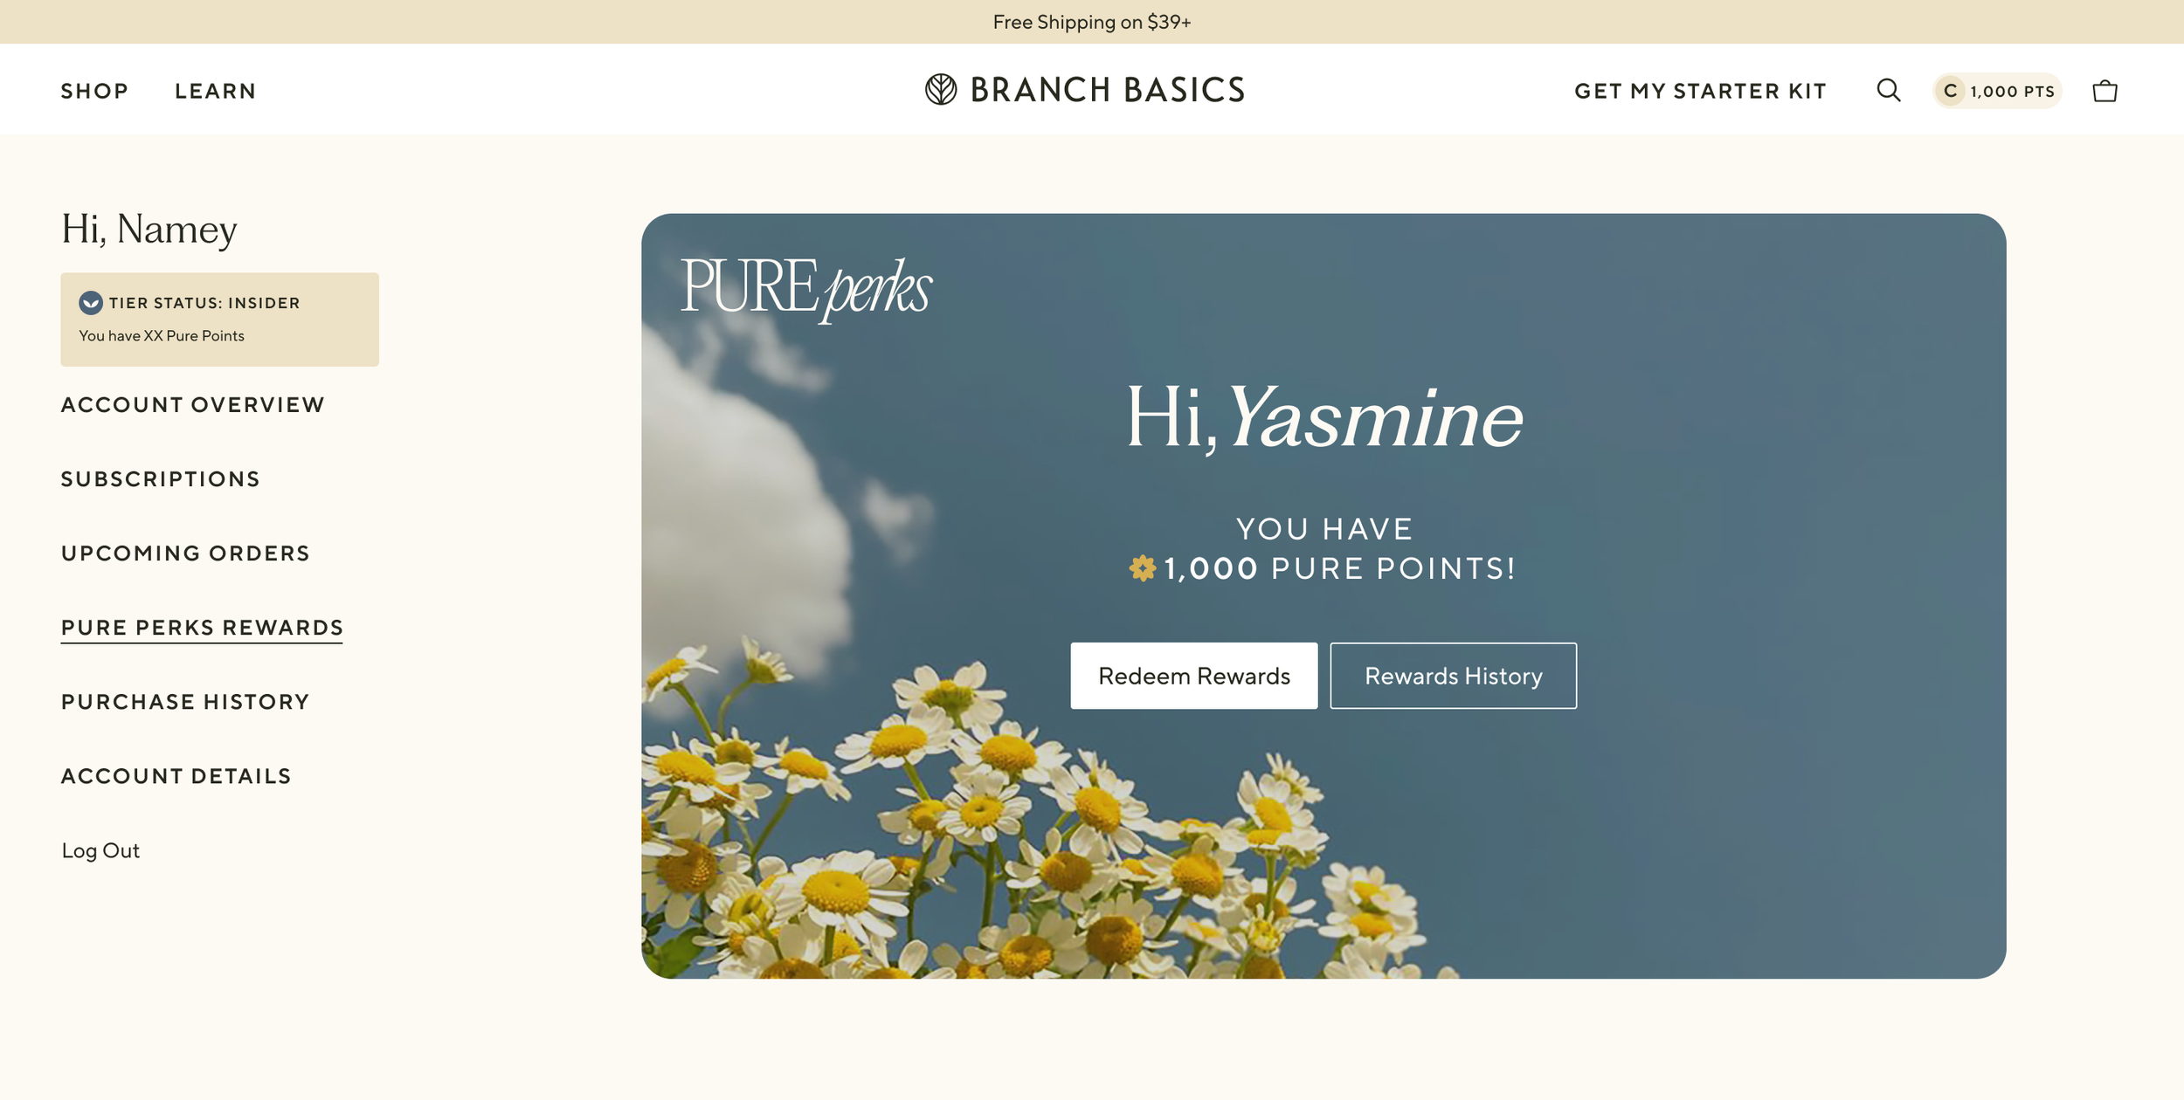
Task: Click the gold flower points icon
Action: (1142, 568)
